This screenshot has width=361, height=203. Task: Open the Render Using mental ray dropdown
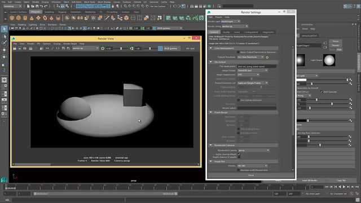(235, 27)
